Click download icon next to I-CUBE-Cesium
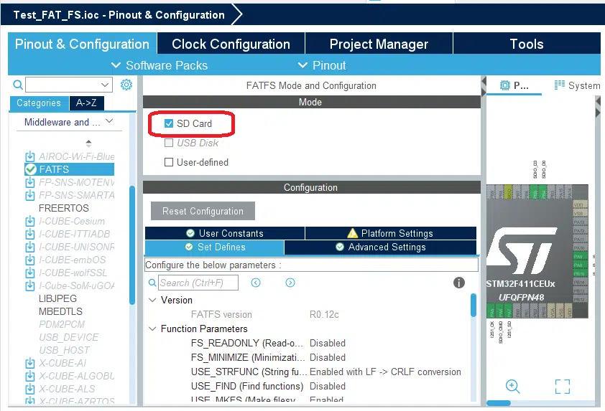Screen dimensions: 605x411 [x=29, y=221]
